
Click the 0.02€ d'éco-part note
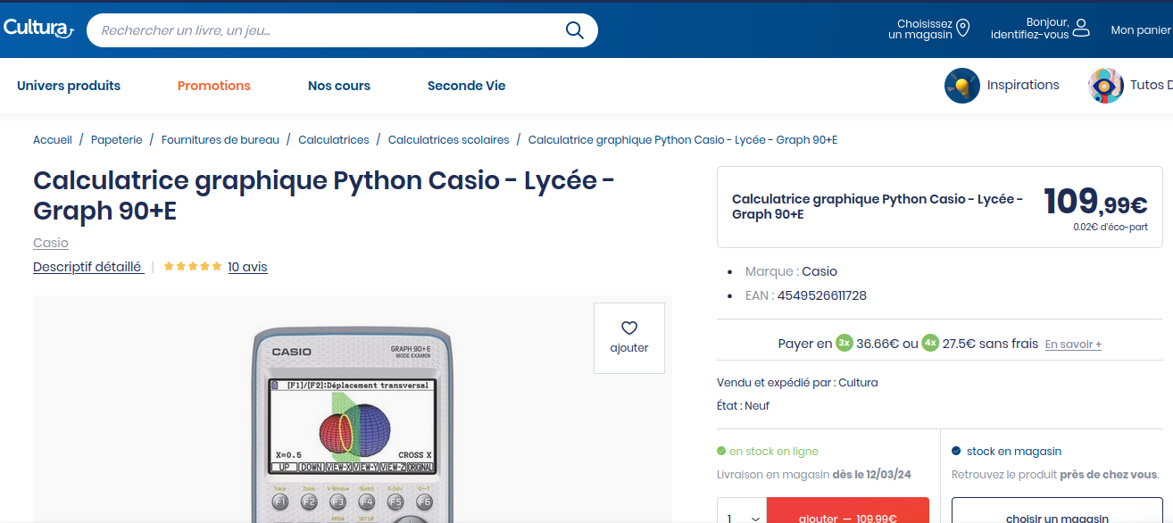click(1111, 227)
